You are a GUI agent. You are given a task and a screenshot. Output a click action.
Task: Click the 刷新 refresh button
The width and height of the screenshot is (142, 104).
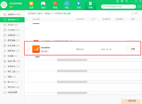click(x=134, y=13)
